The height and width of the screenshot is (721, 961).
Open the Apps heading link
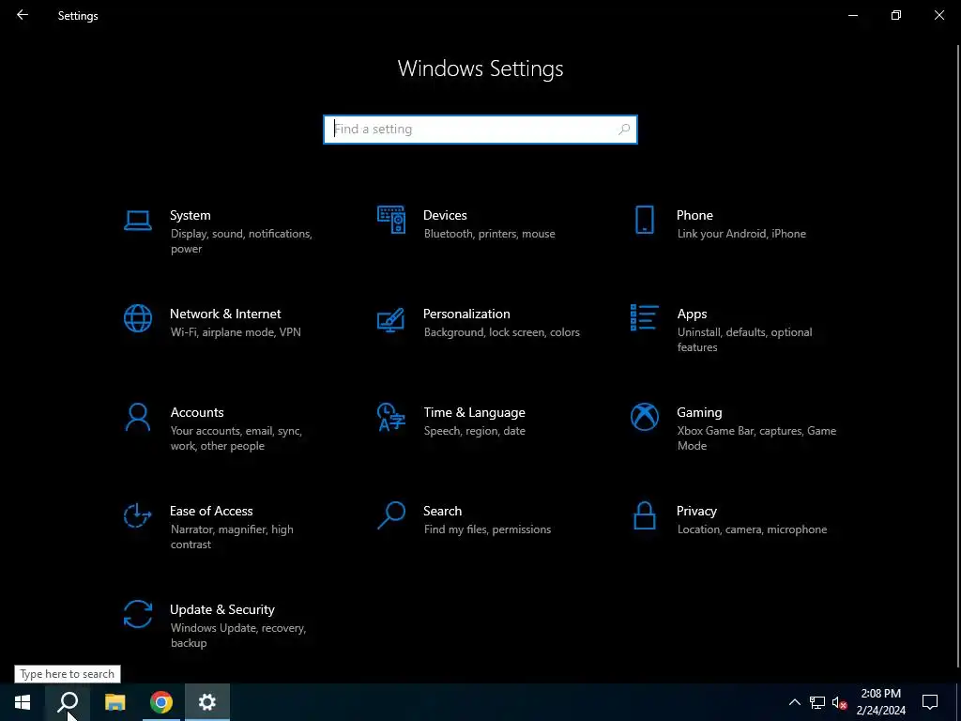pyautogui.click(x=692, y=314)
